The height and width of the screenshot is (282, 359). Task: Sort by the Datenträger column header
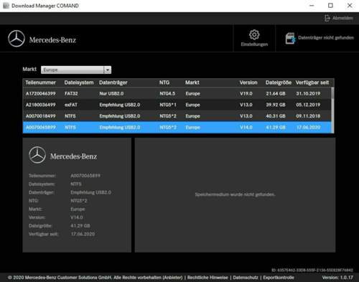point(113,83)
